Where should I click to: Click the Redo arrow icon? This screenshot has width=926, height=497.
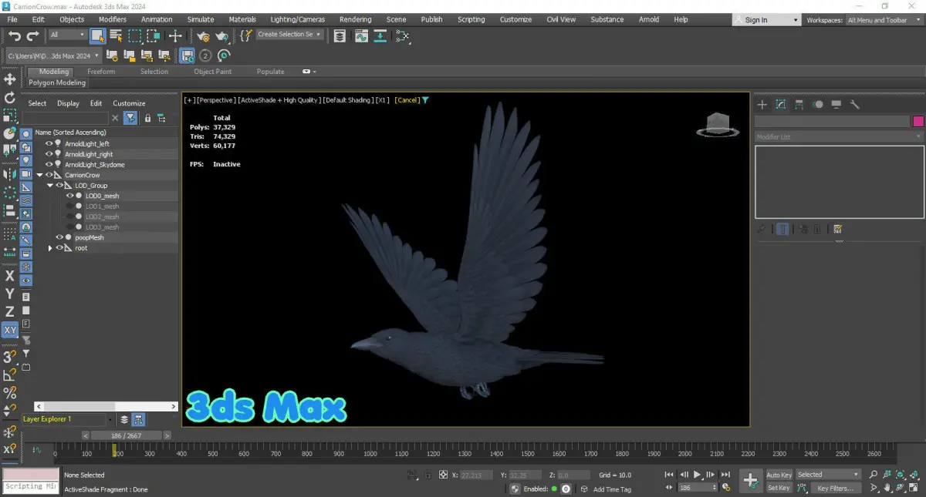(32, 35)
